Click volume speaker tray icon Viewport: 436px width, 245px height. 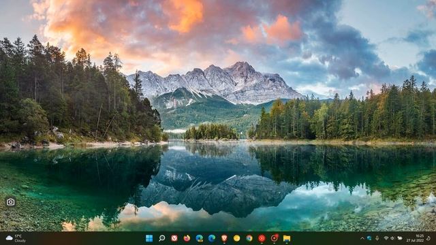click(x=392, y=238)
